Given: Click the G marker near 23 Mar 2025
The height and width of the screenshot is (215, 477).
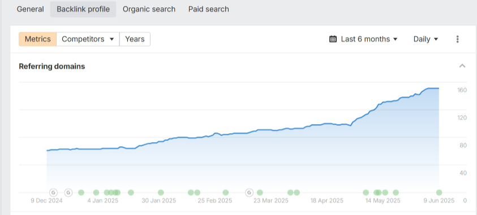Looking at the screenshot, I should (249, 192).
